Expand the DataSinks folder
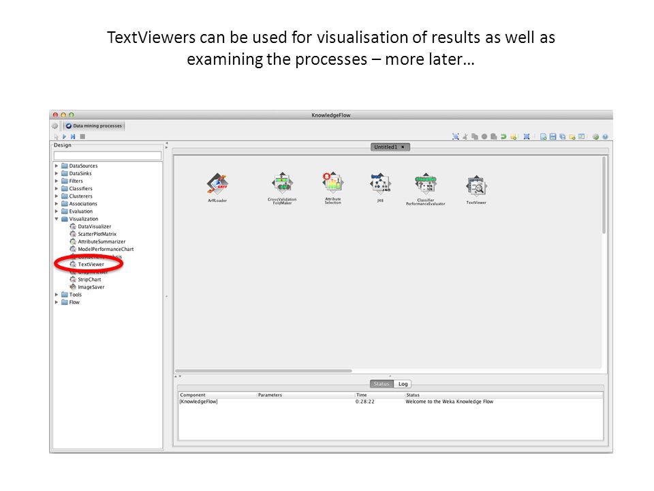The image size is (654, 491). pos(57,173)
